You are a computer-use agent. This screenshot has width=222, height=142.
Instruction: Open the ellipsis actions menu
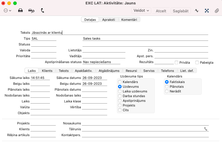[8, 11]
